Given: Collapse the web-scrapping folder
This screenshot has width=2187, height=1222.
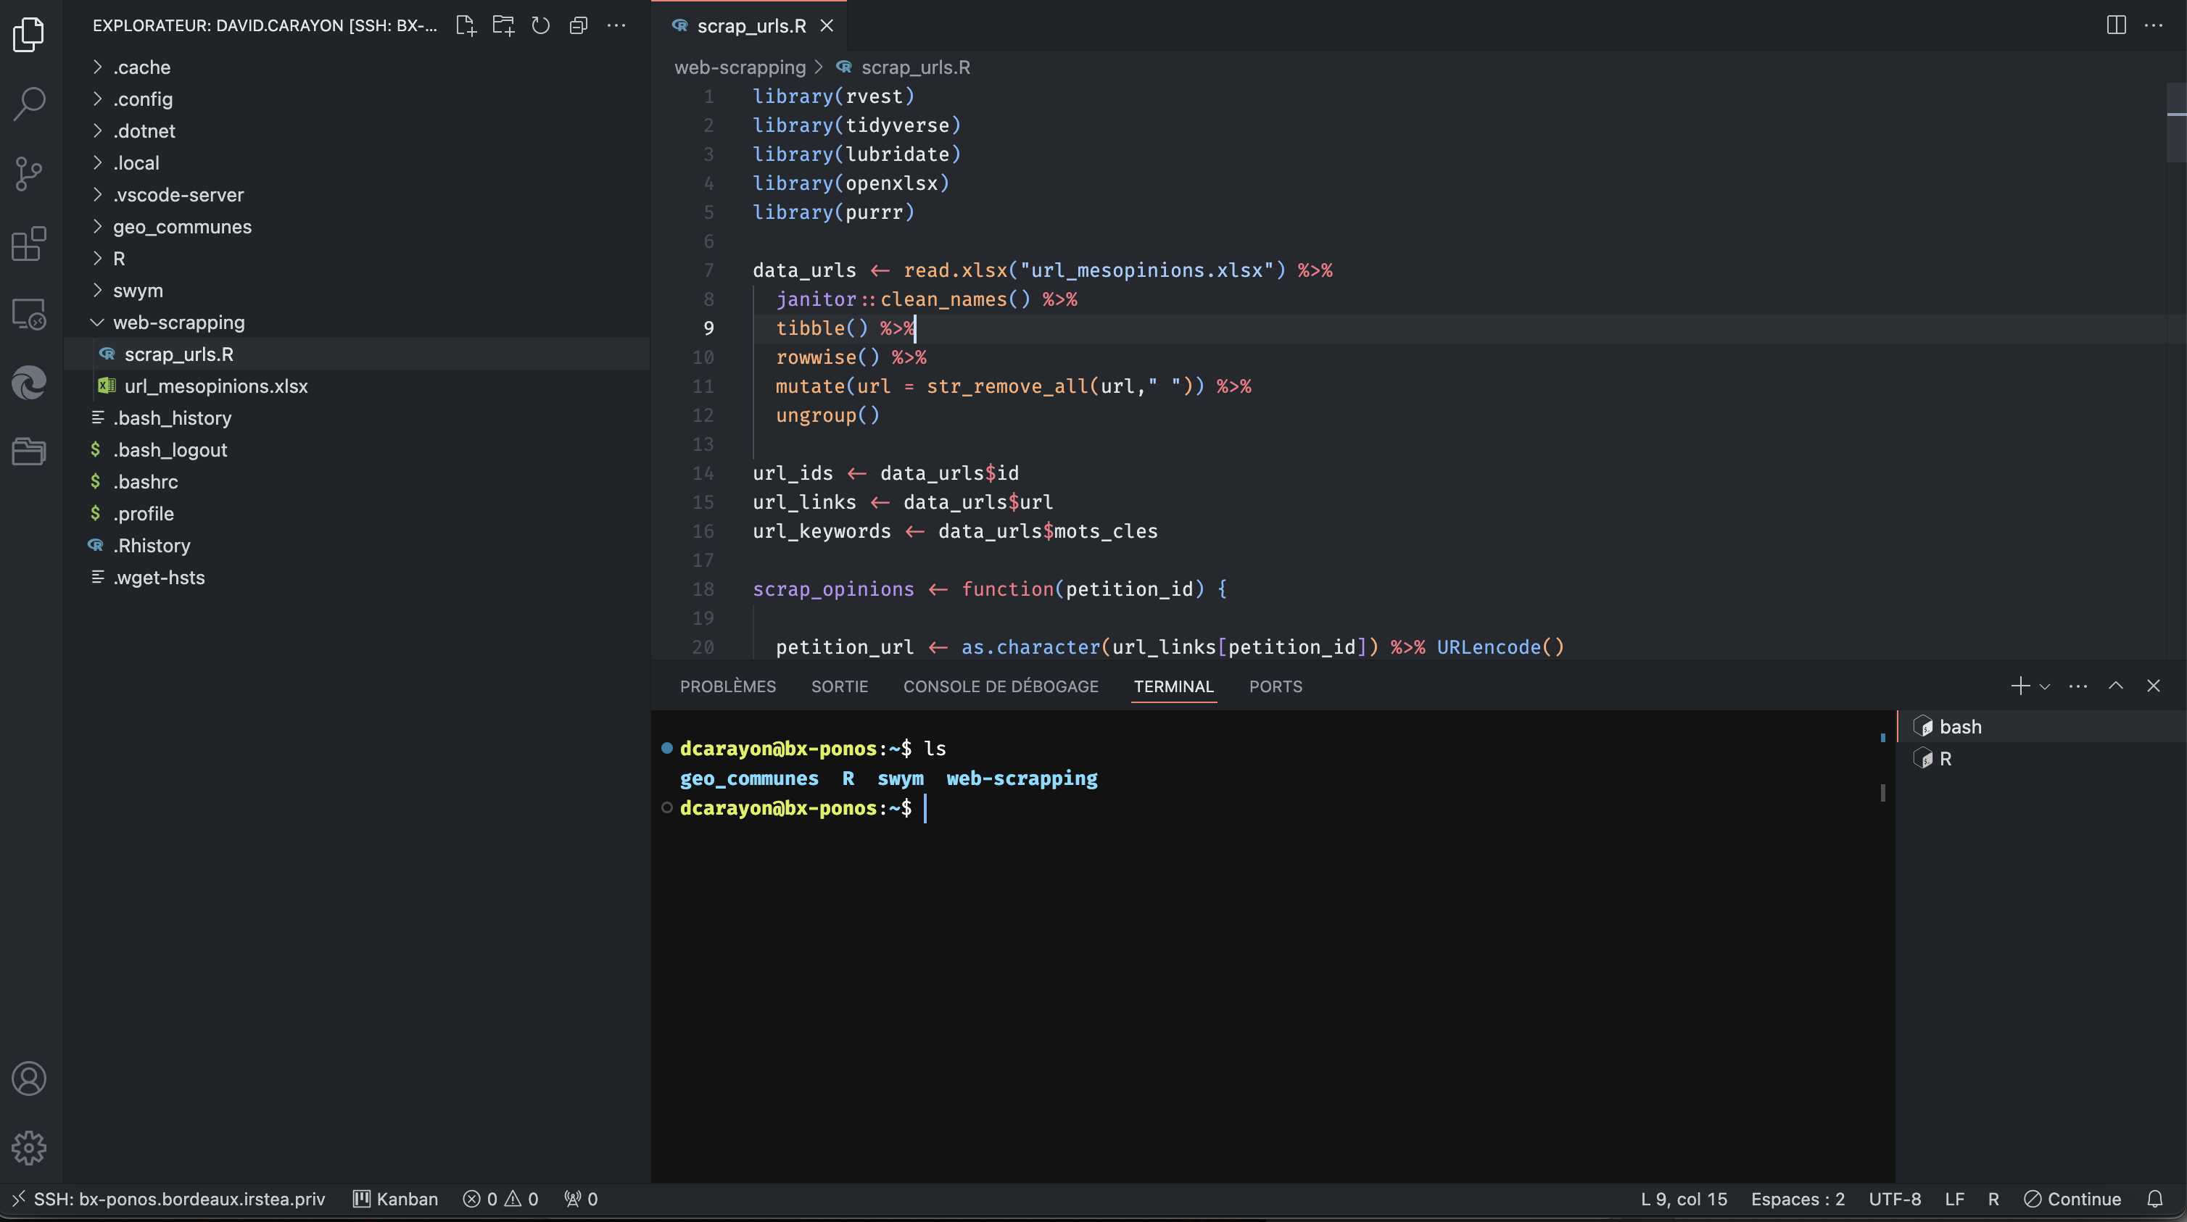Looking at the screenshot, I should pyautogui.click(x=178, y=323).
